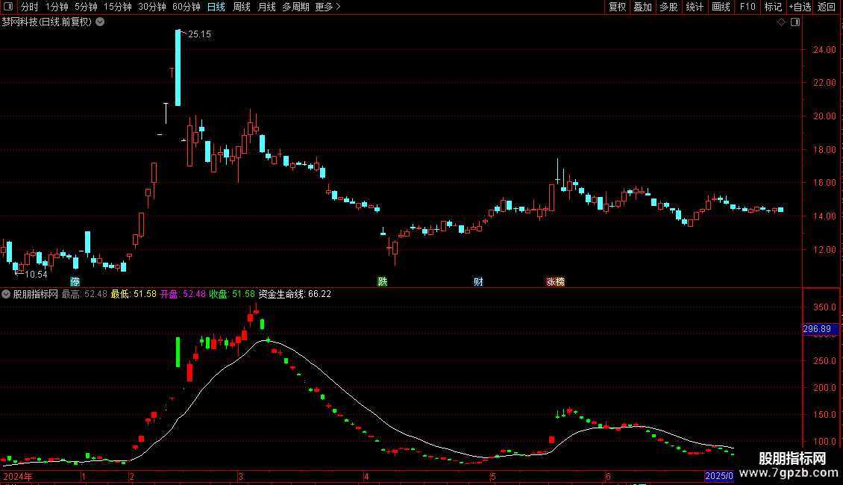Click the 296.89 highlighted axis value
This screenshot has height=485, width=843.
pyautogui.click(x=821, y=329)
